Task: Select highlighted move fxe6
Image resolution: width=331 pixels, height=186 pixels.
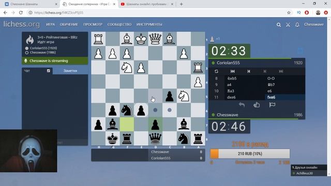Action: [x=285, y=97]
